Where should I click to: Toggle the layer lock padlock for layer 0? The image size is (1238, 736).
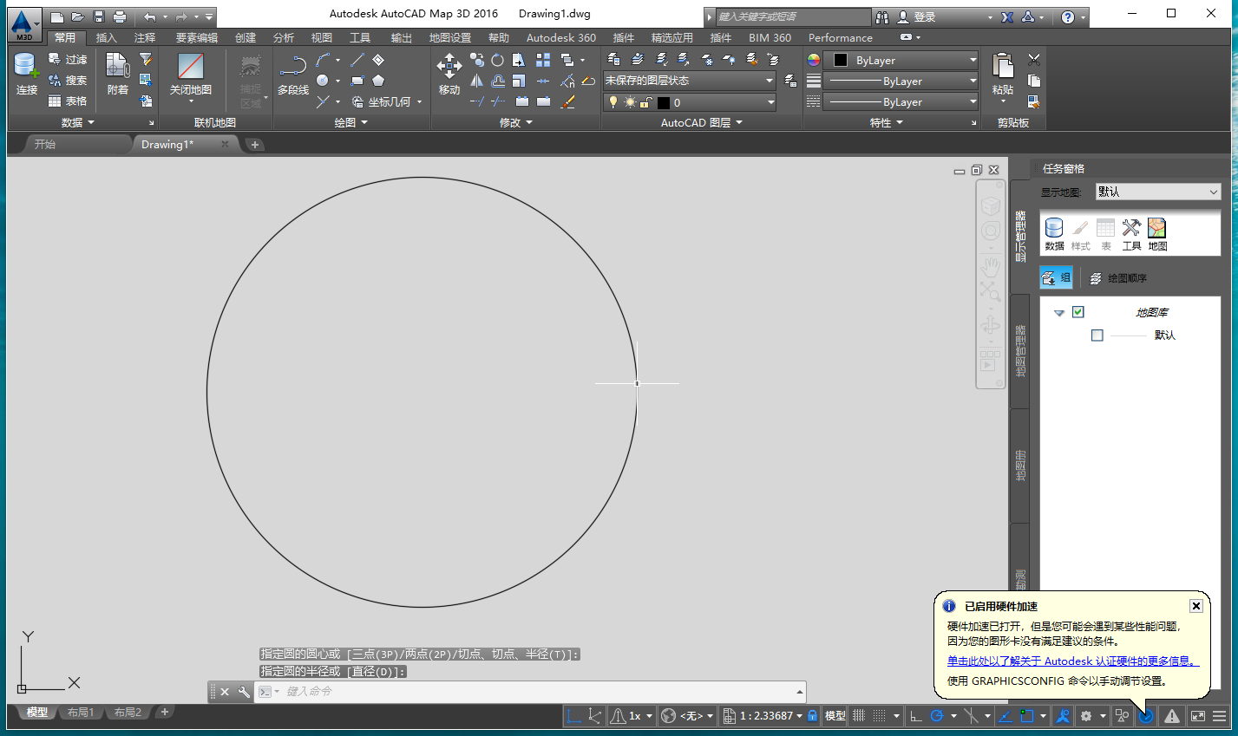click(x=645, y=102)
